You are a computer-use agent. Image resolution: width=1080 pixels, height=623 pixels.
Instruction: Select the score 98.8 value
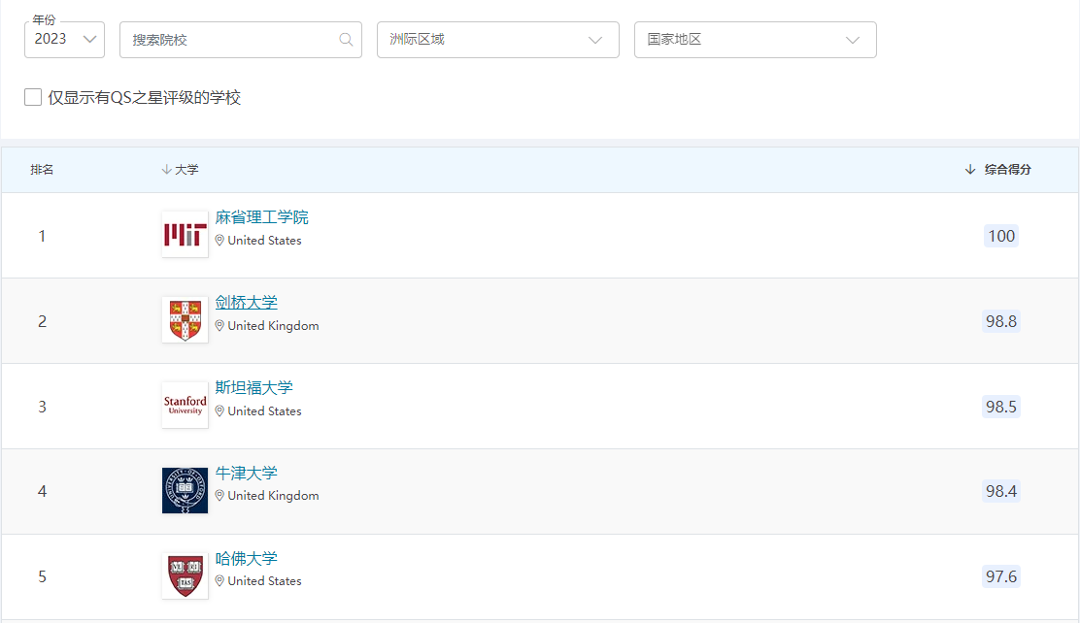1001,321
